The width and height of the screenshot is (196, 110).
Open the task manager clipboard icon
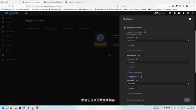pyautogui.click(x=179, y=13)
